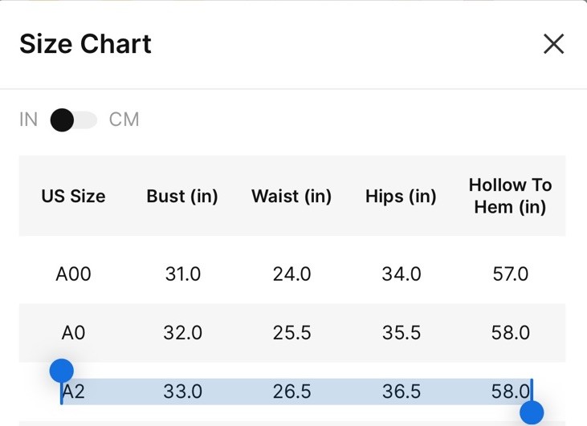Close the Size Chart dialog
Viewport: 587px width, 426px height.
click(553, 44)
